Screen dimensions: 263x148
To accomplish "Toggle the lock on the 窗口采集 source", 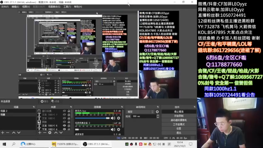I will [69, 111].
